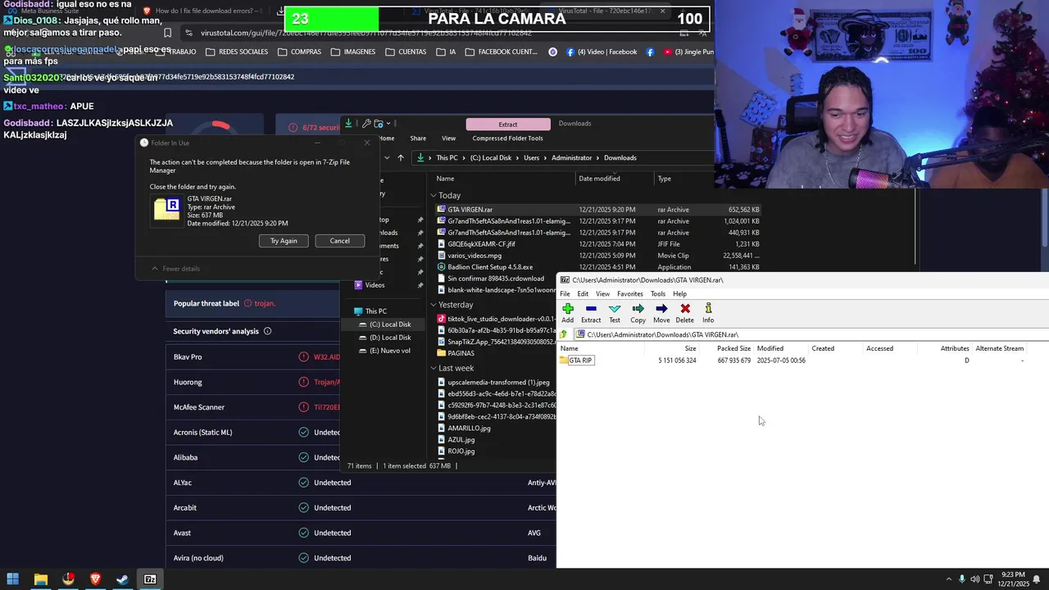This screenshot has height=590, width=1049.
Task: Open the File menu in 7-Zip
Action: click(x=565, y=294)
